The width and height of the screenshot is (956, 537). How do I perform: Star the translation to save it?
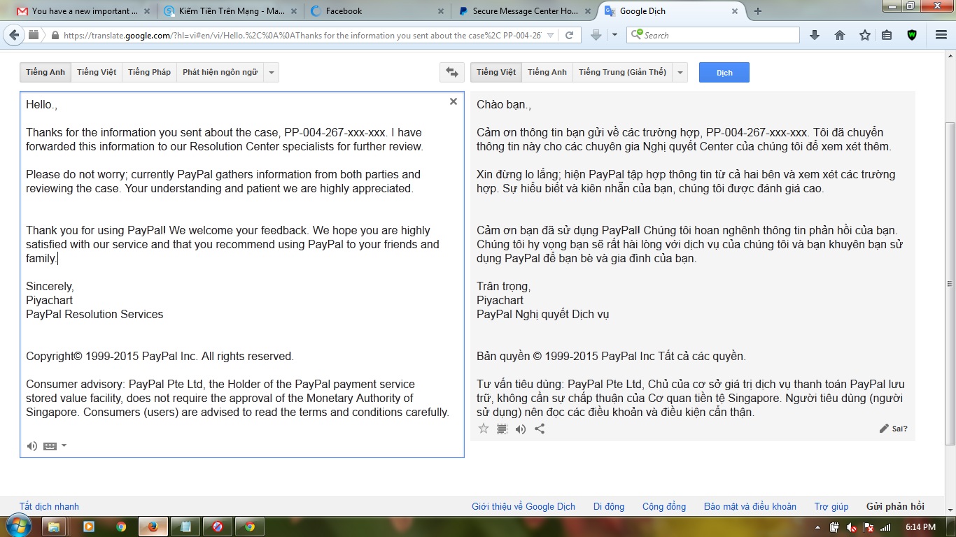pyautogui.click(x=484, y=429)
